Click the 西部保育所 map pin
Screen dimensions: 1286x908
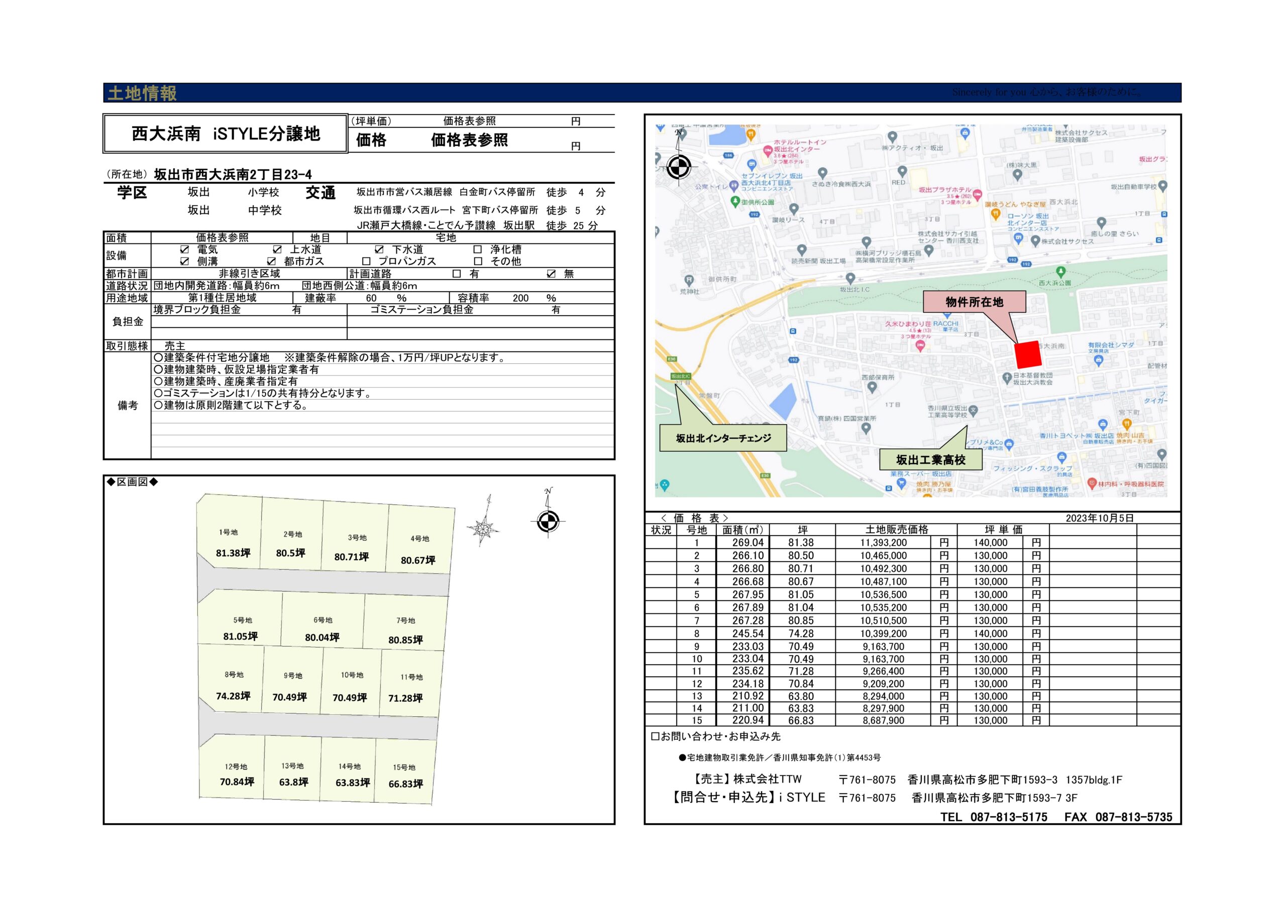coord(872,387)
